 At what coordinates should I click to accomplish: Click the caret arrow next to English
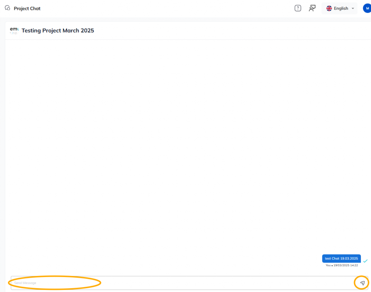[x=353, y=8]
